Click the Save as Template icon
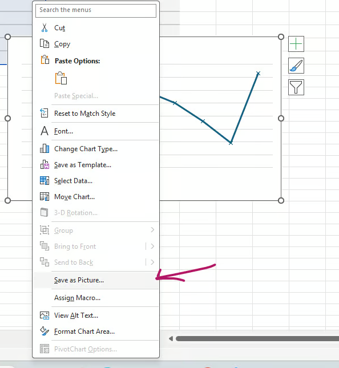Image resolution: width=339 pixels, height=368 pixels. pyautogui.click(x=45, y=164)
